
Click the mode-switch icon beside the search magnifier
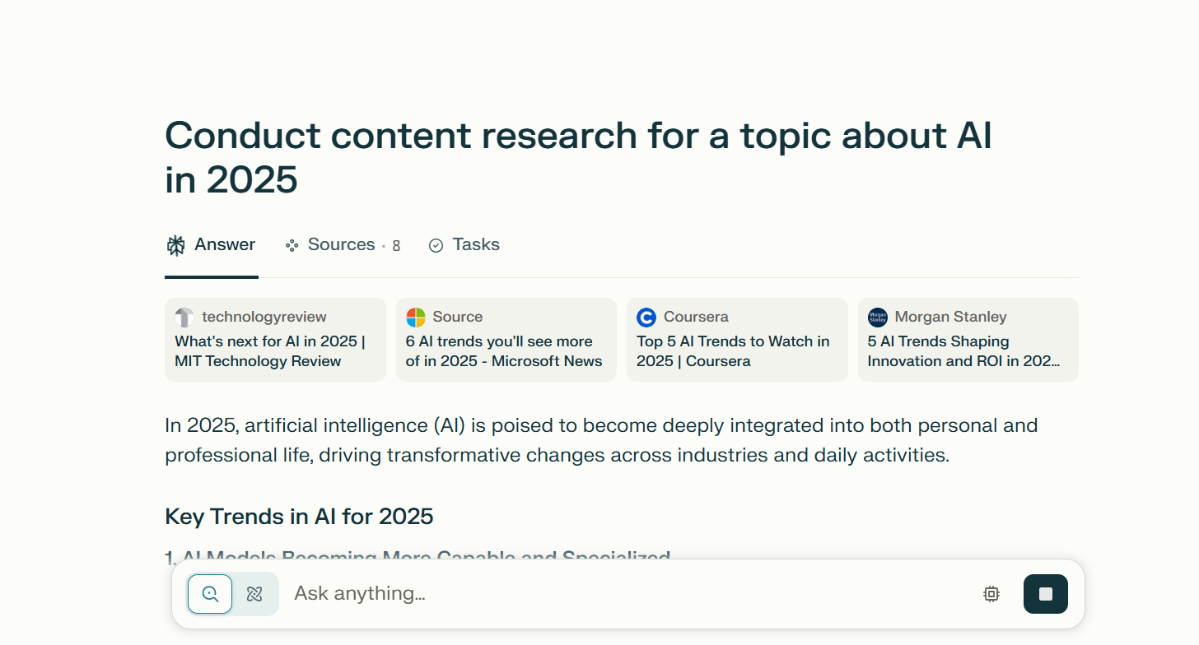[x=255, y=593]
